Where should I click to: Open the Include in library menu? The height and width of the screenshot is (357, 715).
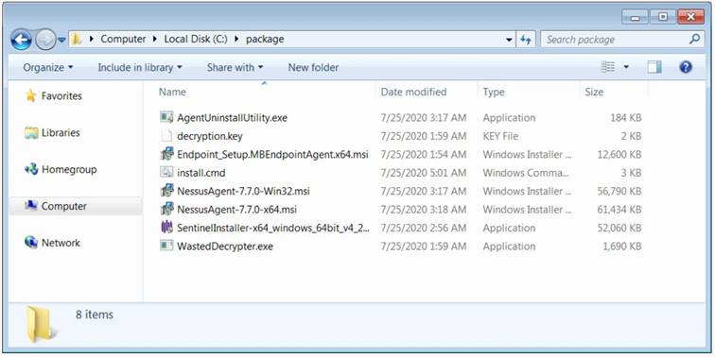click(140, 67)
